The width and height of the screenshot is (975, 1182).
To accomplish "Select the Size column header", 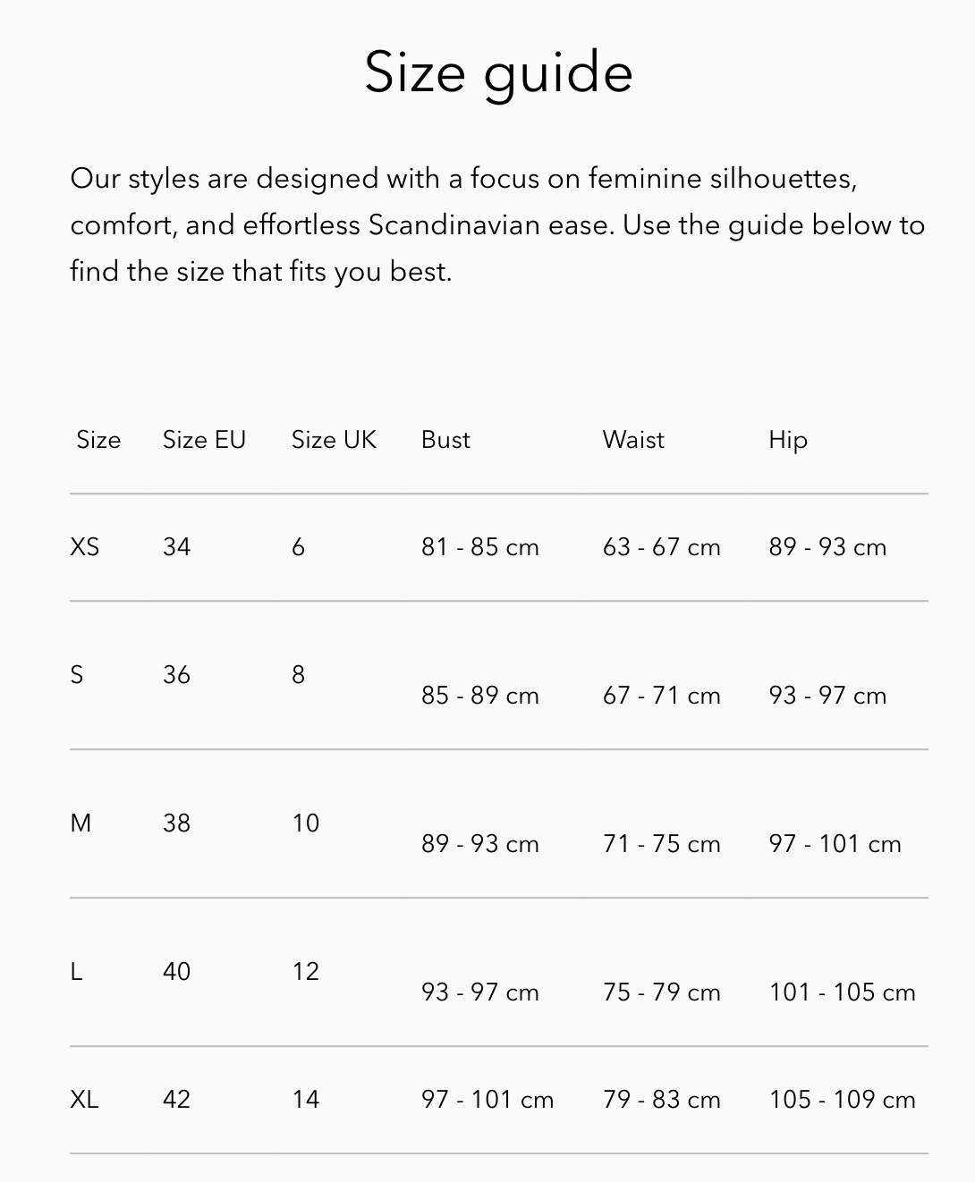I will pos(98,440).
